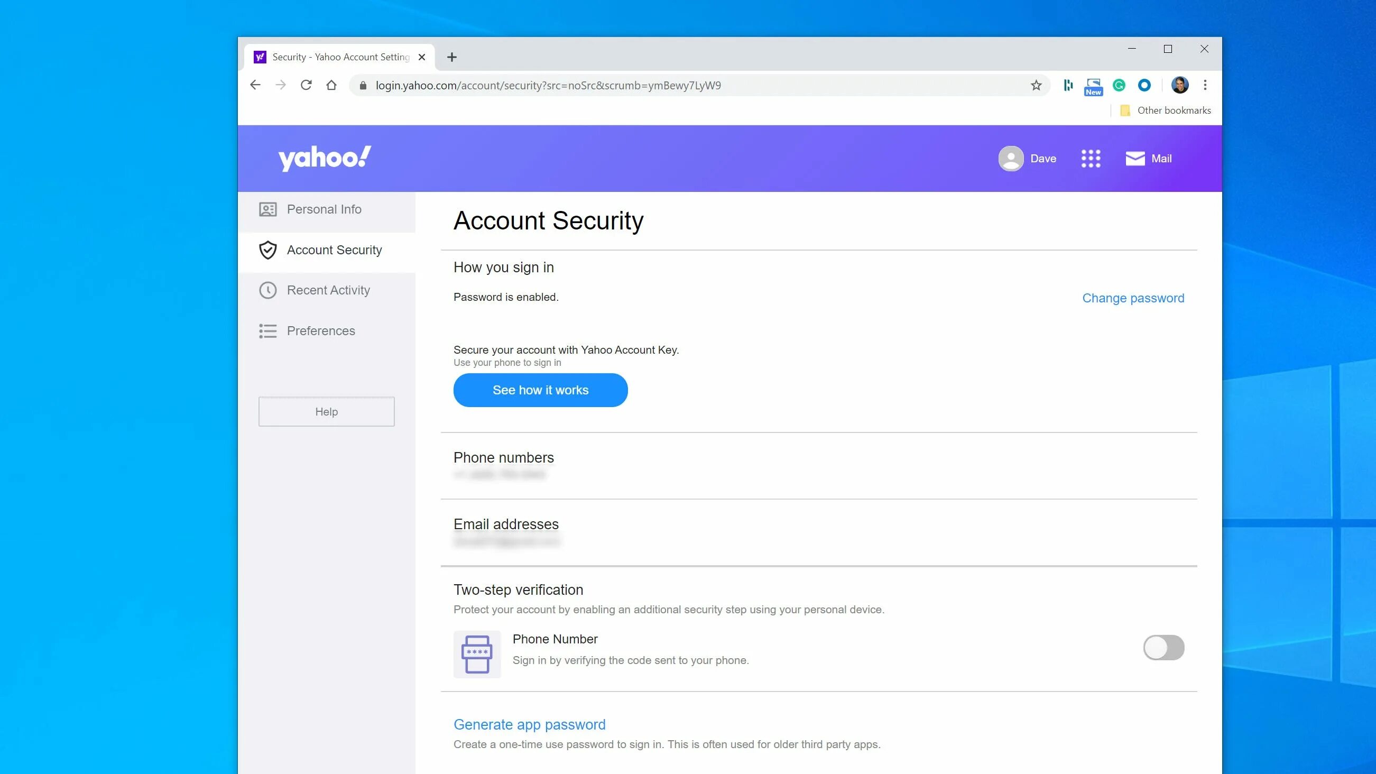The width and height of the screenshot is (1376, 774).
Task: Open the Account Security shield icon
Action: pyautogui.click(x=267, y=250)
